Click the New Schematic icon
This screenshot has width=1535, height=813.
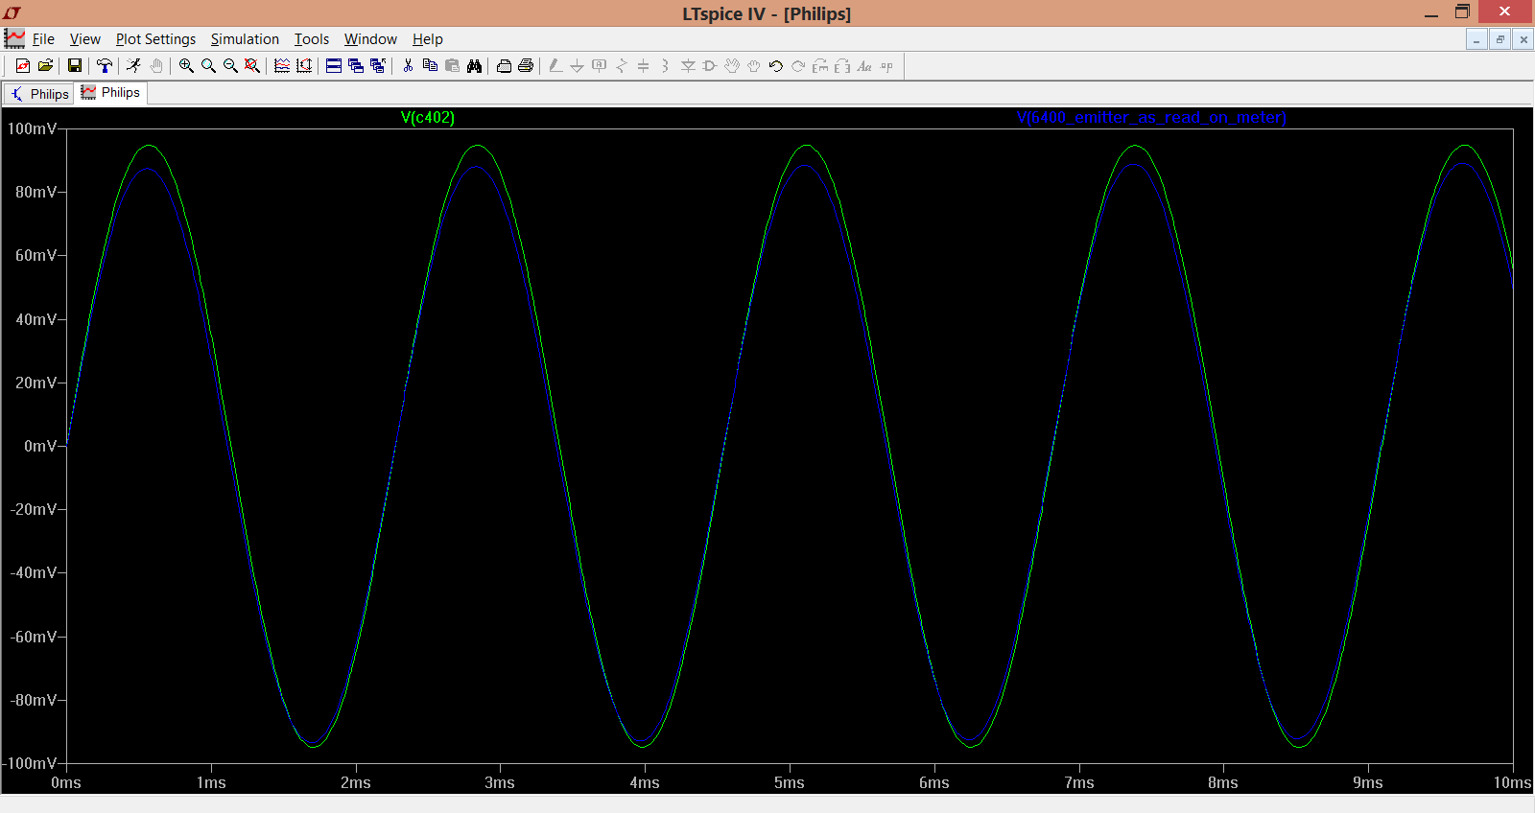(23, 65)
